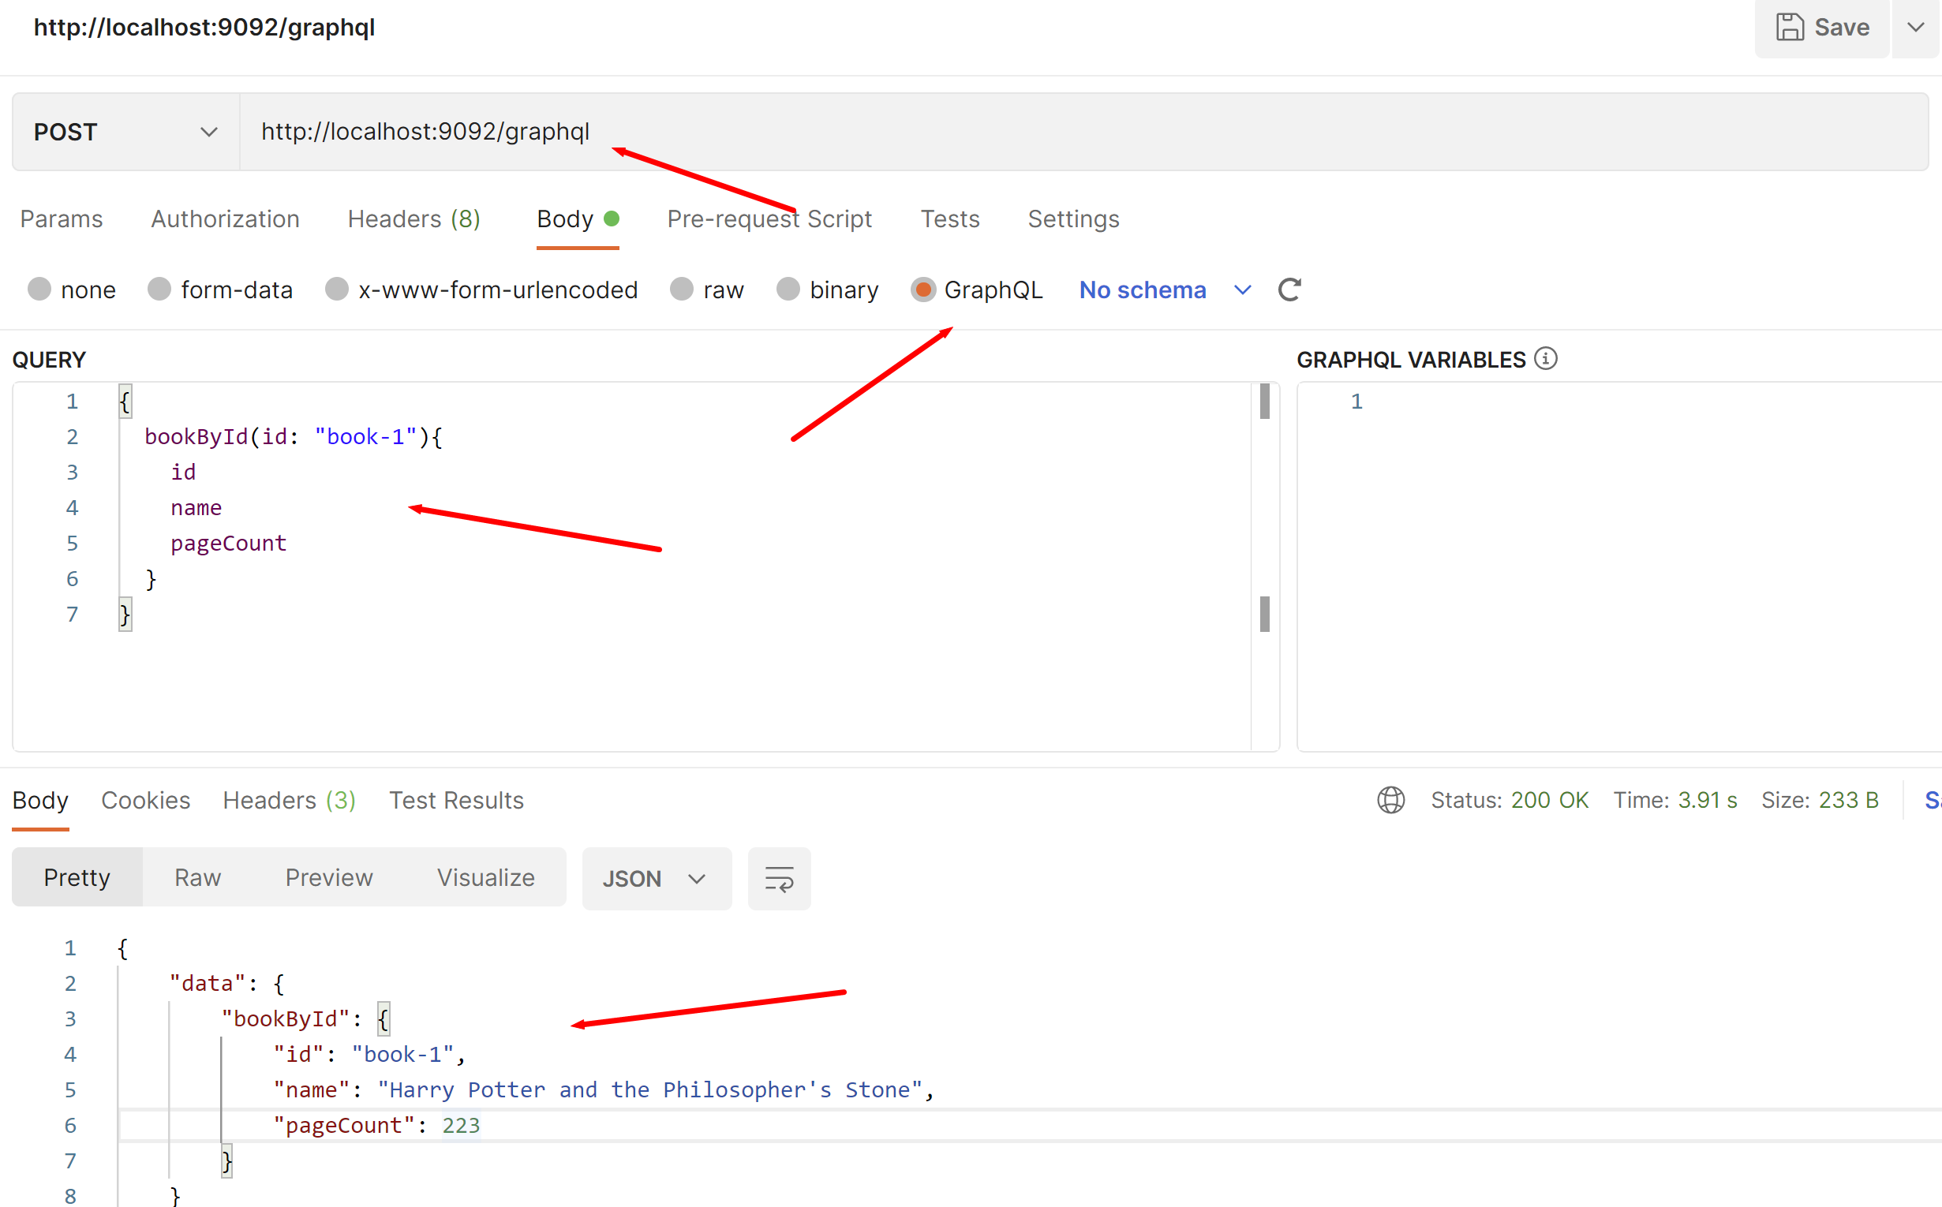Open the Tests tab
Viewport: 1942px width, 1207px height.
(949, 219)
